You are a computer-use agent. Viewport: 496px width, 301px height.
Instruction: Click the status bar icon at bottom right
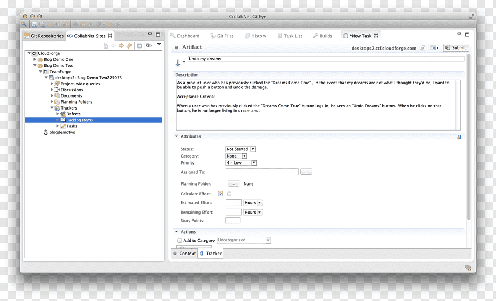468,268
